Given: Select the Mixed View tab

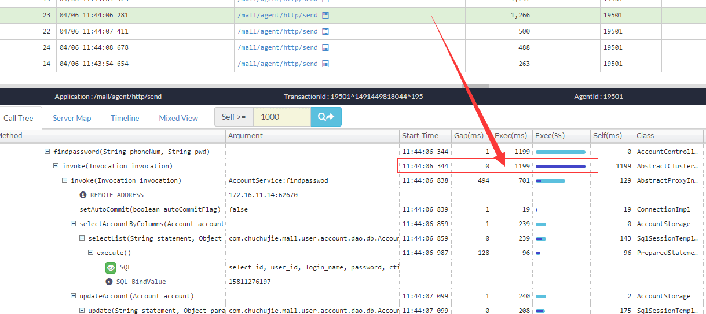Looking at the screenshot, I should pos(178,118).
